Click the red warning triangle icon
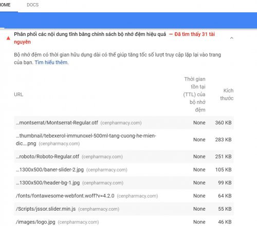Screen dimensions: 257x226 click(8, 38)
